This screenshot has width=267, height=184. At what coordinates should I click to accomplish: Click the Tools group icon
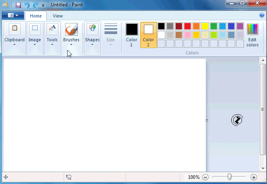click(x=52, y=30)
